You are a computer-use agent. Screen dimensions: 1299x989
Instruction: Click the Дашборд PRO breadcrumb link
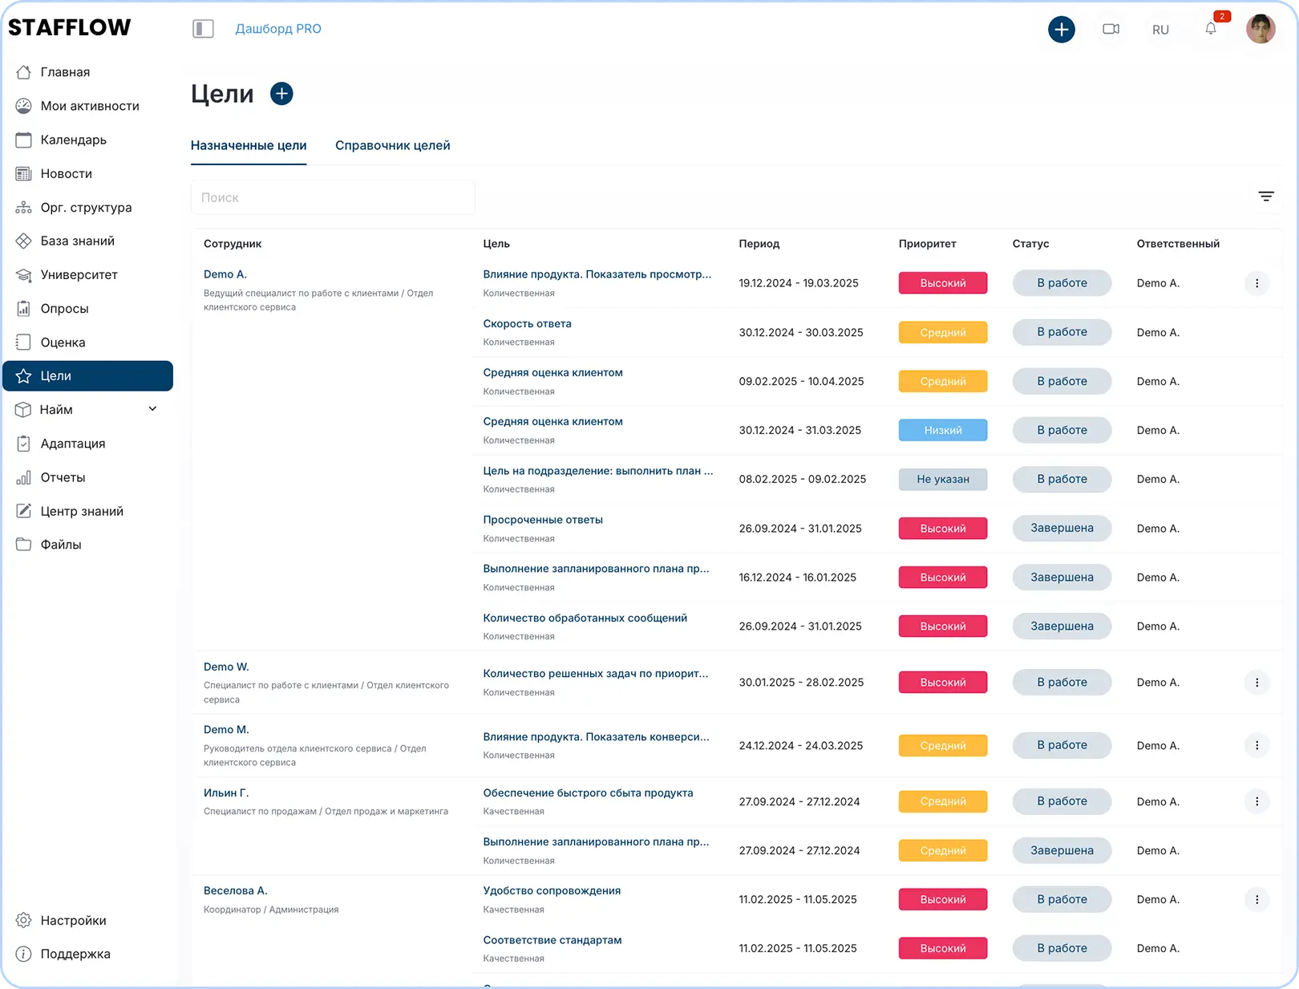277,29
